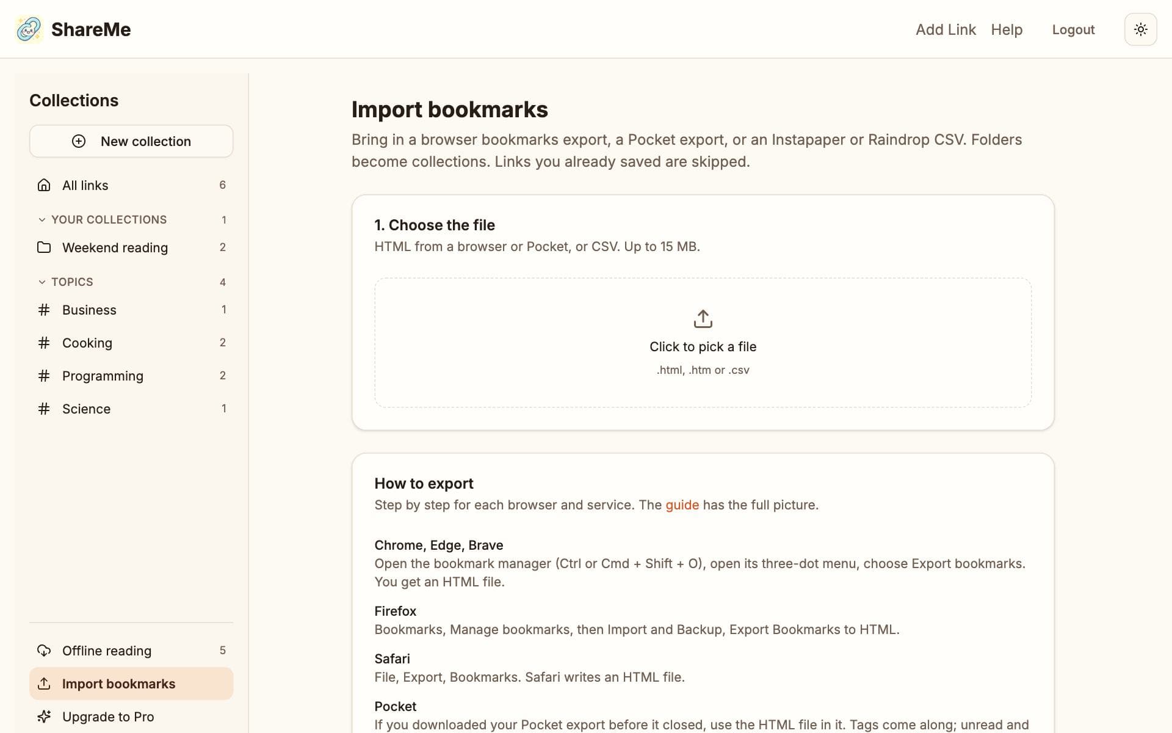This screenshot has height=733, width=1172.
Task: Select All links in the sidebar
Action: [131, 185]
